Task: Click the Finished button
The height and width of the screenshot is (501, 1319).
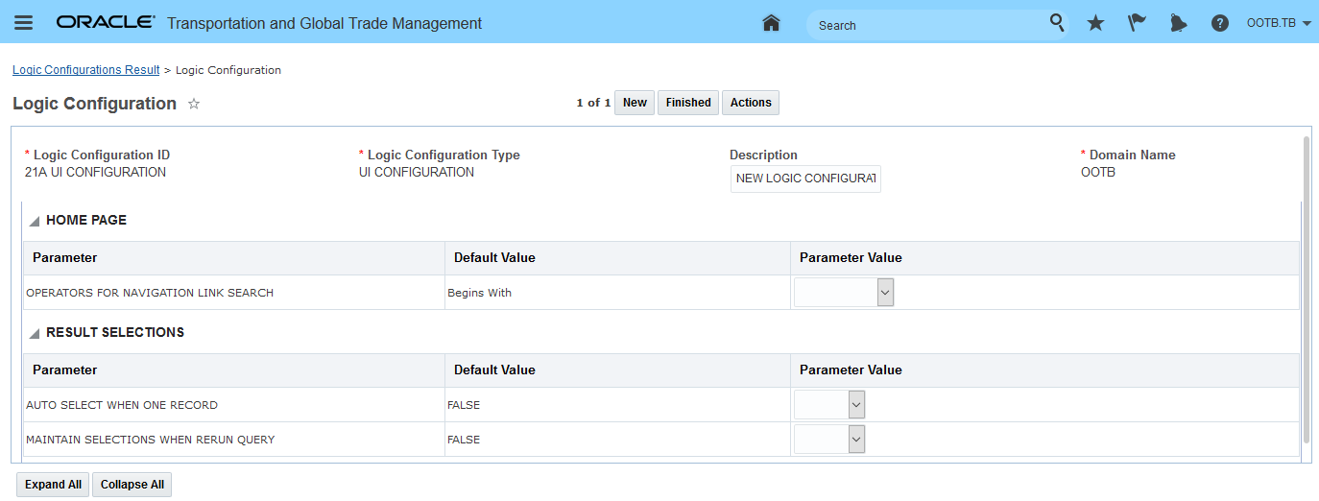Action: click(688, 103)
